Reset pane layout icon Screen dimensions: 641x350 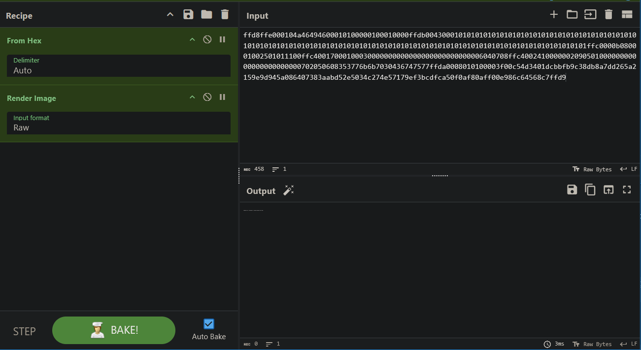point(627,14)
